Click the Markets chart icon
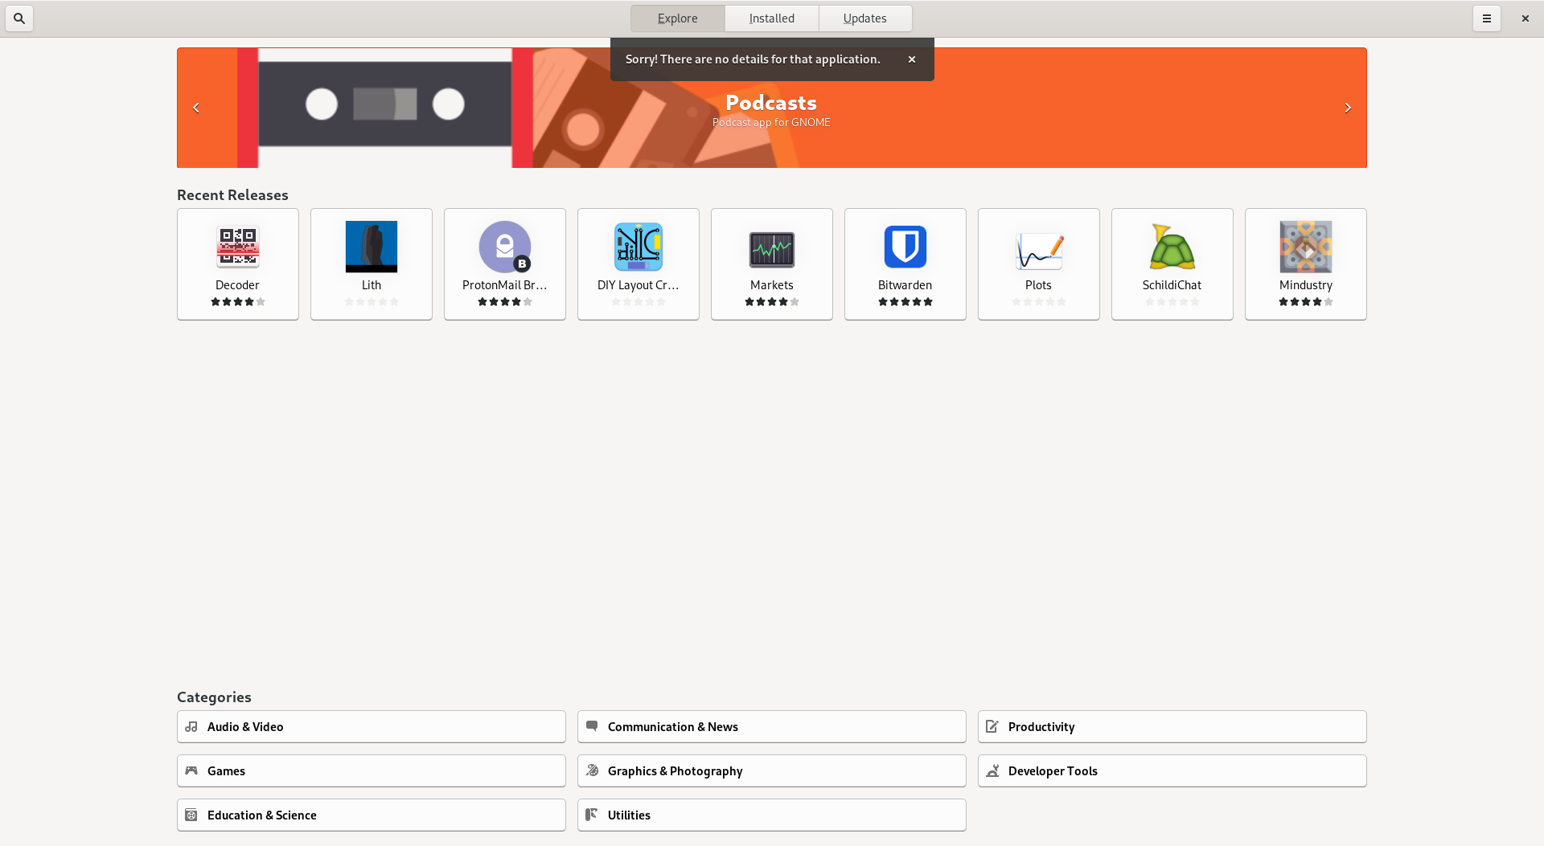This screenshot has height=846, width=1544. 772,248
